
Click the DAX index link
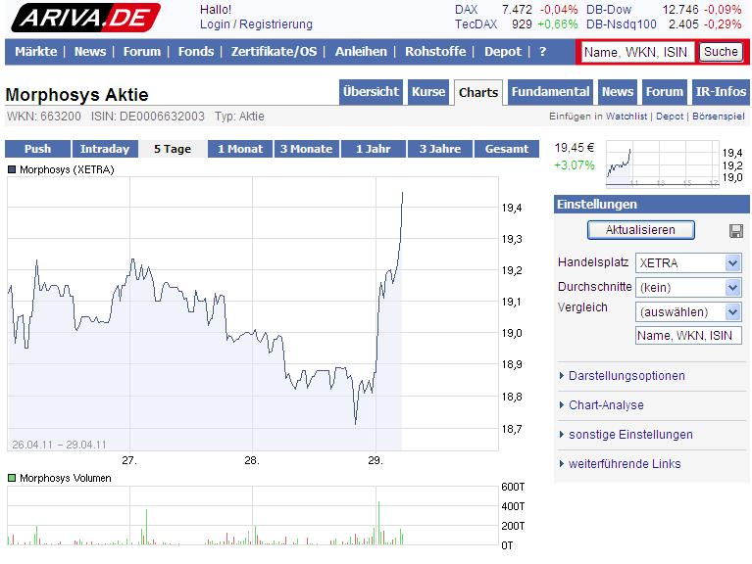466,10
